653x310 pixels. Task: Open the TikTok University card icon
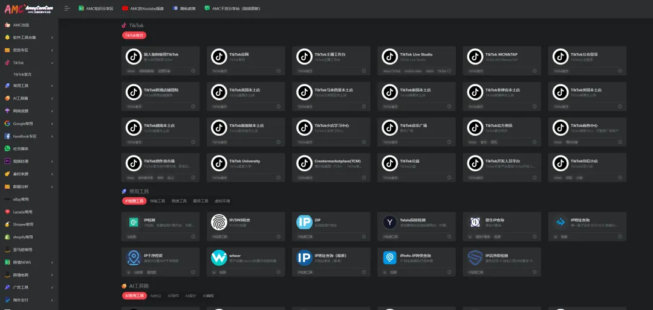[219, 163]
